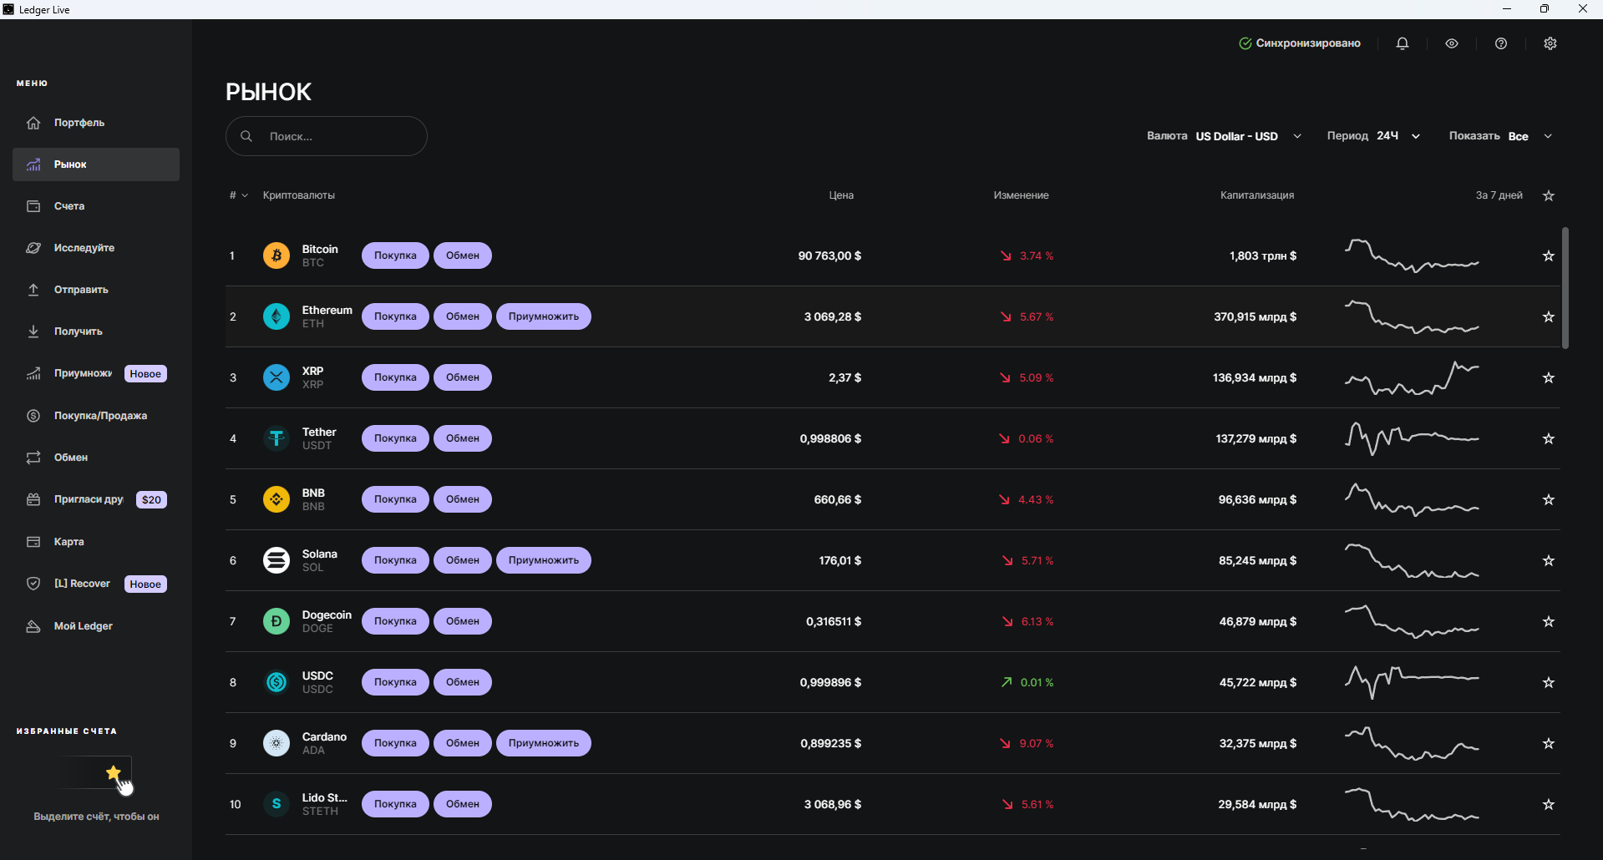Click the USDC coin icon

(276, 682)
